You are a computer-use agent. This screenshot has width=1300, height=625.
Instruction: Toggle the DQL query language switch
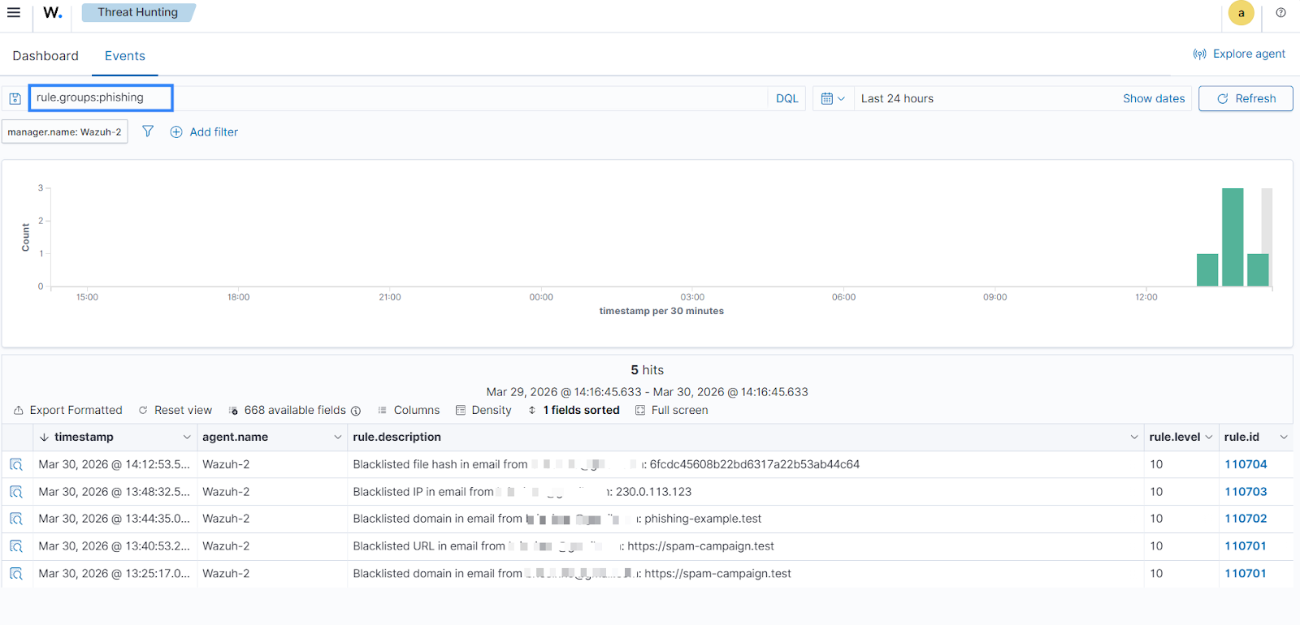(786, 98)
